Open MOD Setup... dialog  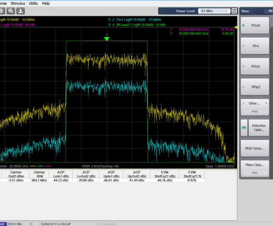click(x=255, y=148)
